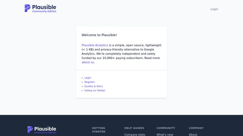Open What's new under Community
Screen dimensions: 243x136
pos(165,135)
